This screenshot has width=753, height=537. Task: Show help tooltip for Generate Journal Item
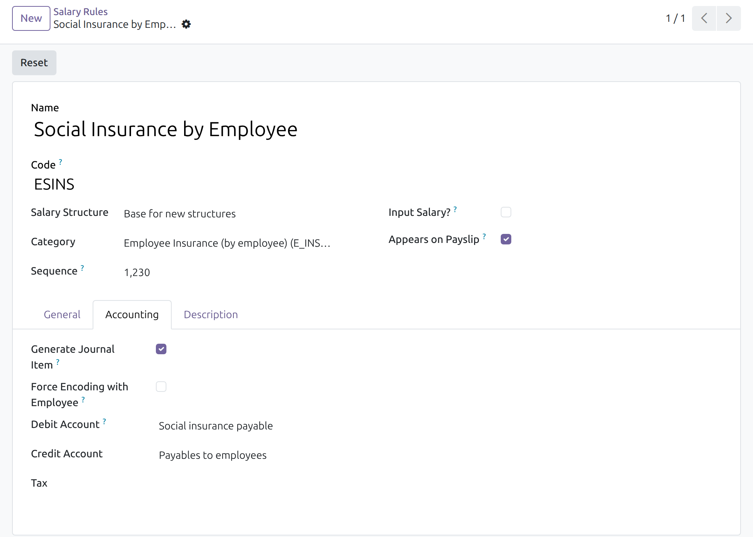(x=58, y=362)
